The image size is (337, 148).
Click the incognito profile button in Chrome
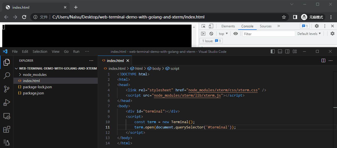pos(313,17)
